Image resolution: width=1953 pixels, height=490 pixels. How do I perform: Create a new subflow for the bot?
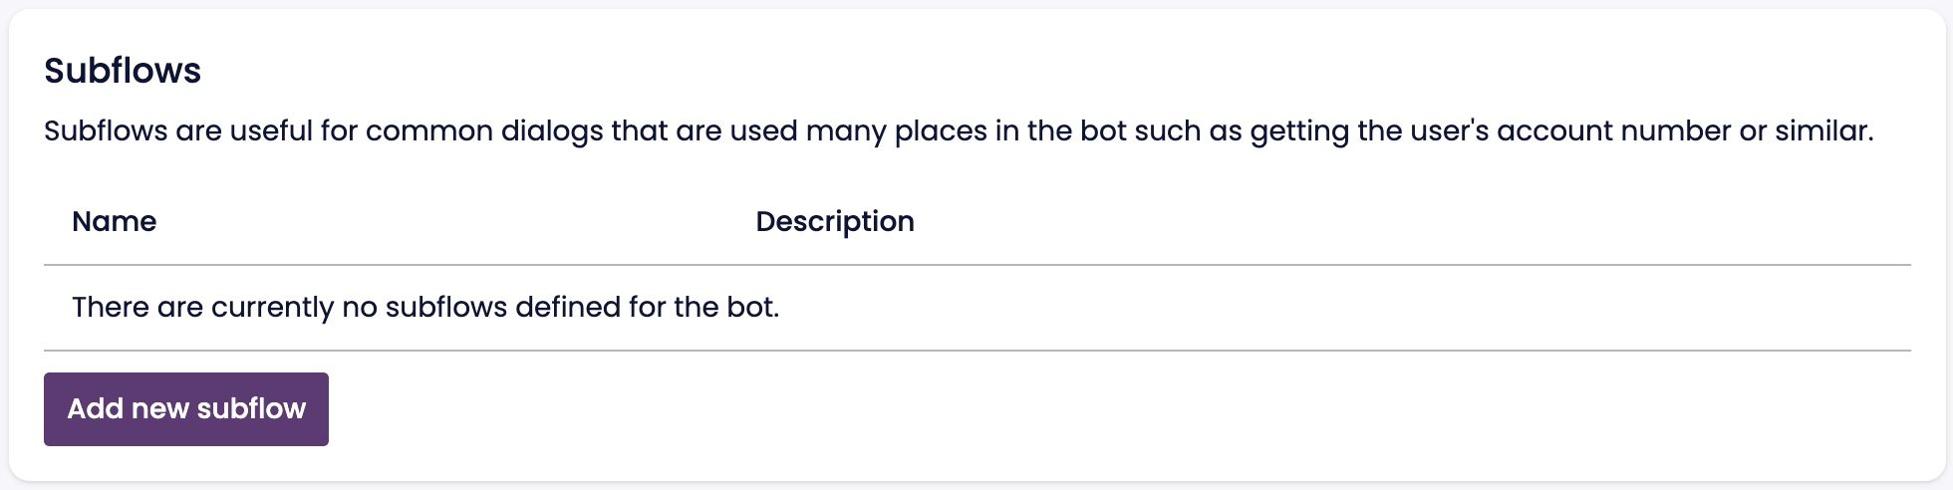coord(186,409)
